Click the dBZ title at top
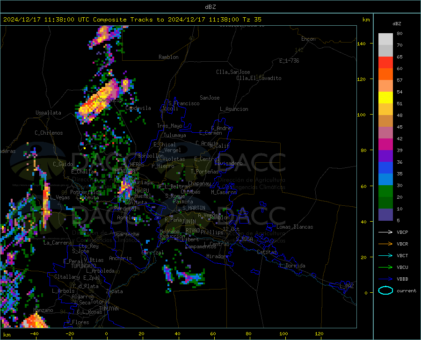This screenshot has width=421, height=340. [210, 7]
